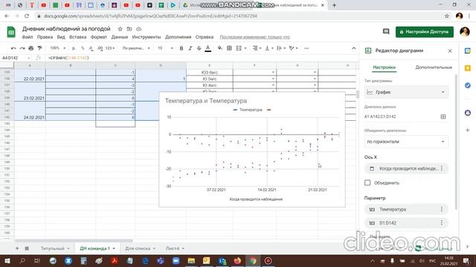Open the Правка menu
The width and height of the screenshot is (476, 267).
pos(45,37)
